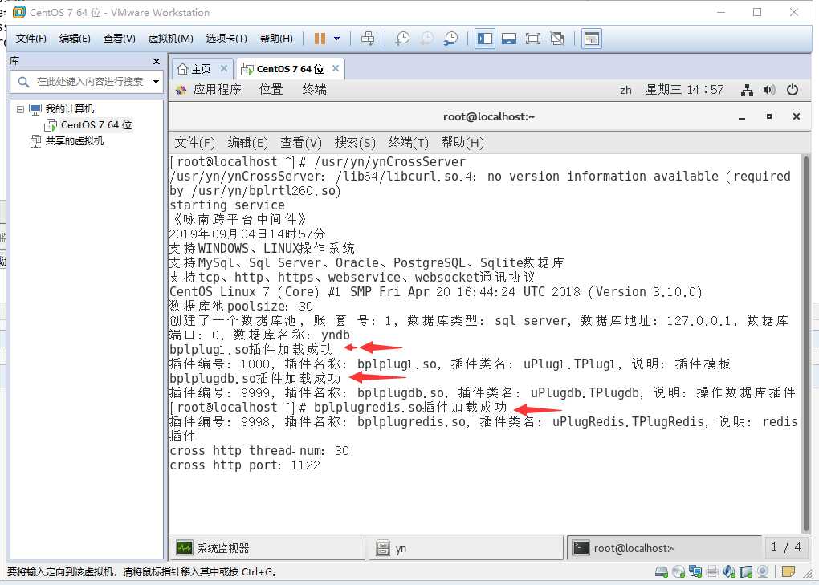
Task: Open the snapshot manager icon
Action: click(450, 38)
